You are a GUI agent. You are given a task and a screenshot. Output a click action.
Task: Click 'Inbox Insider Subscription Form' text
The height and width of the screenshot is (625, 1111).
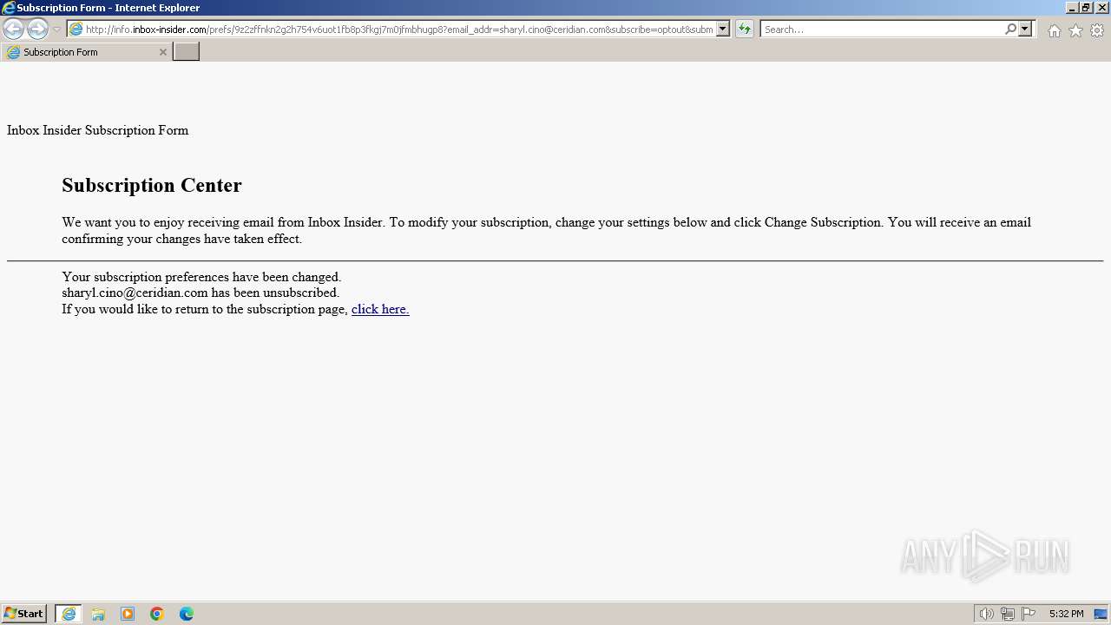tap(97, 130)
